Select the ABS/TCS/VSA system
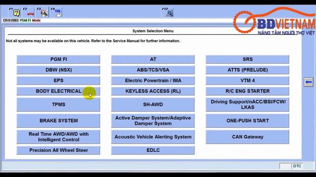 [153, 70]
